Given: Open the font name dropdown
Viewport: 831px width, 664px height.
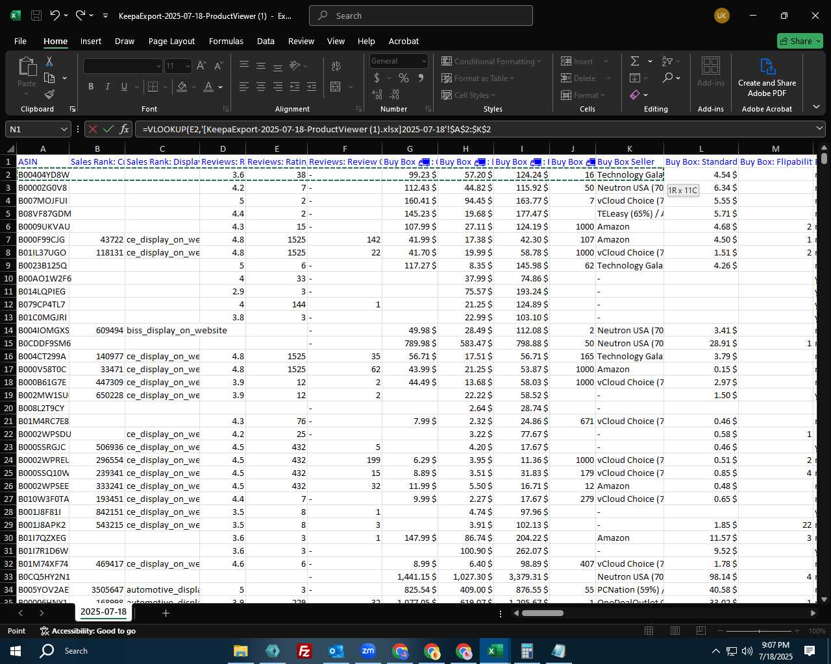Looking at the screenshot, I should pyautogui.click(x=158, y=65).
